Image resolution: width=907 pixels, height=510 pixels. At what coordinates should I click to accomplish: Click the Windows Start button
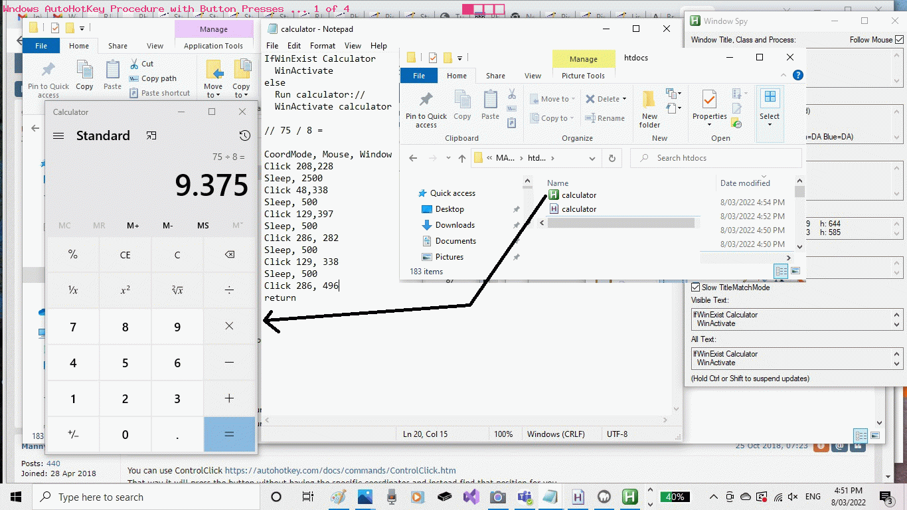click(x=16, y=497)
